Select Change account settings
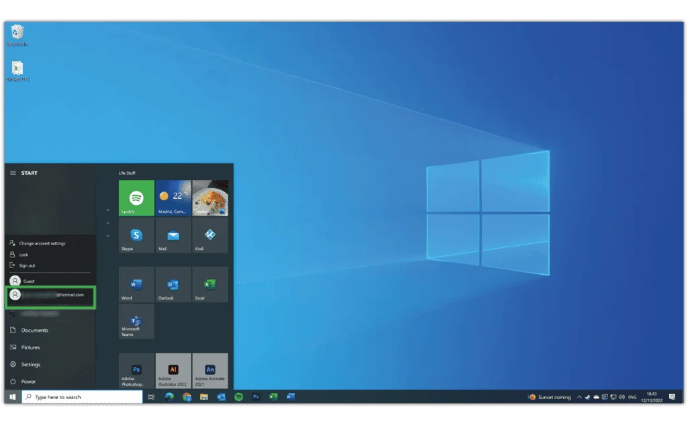The height and width of the screenshot is (430, 688). [42, 243]
